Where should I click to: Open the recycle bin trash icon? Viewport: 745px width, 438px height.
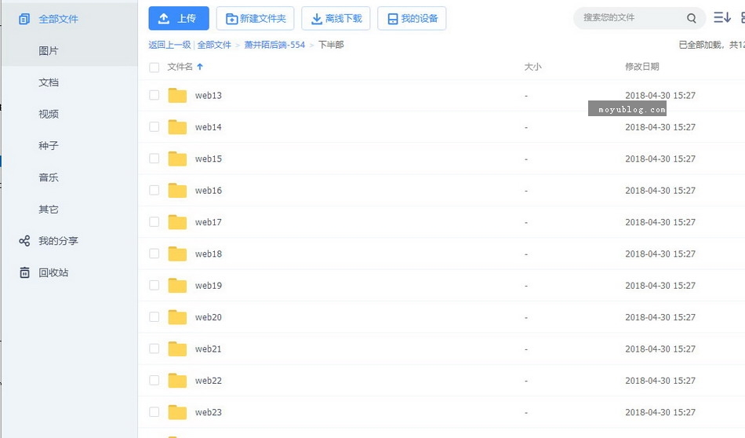pos(24,272)
